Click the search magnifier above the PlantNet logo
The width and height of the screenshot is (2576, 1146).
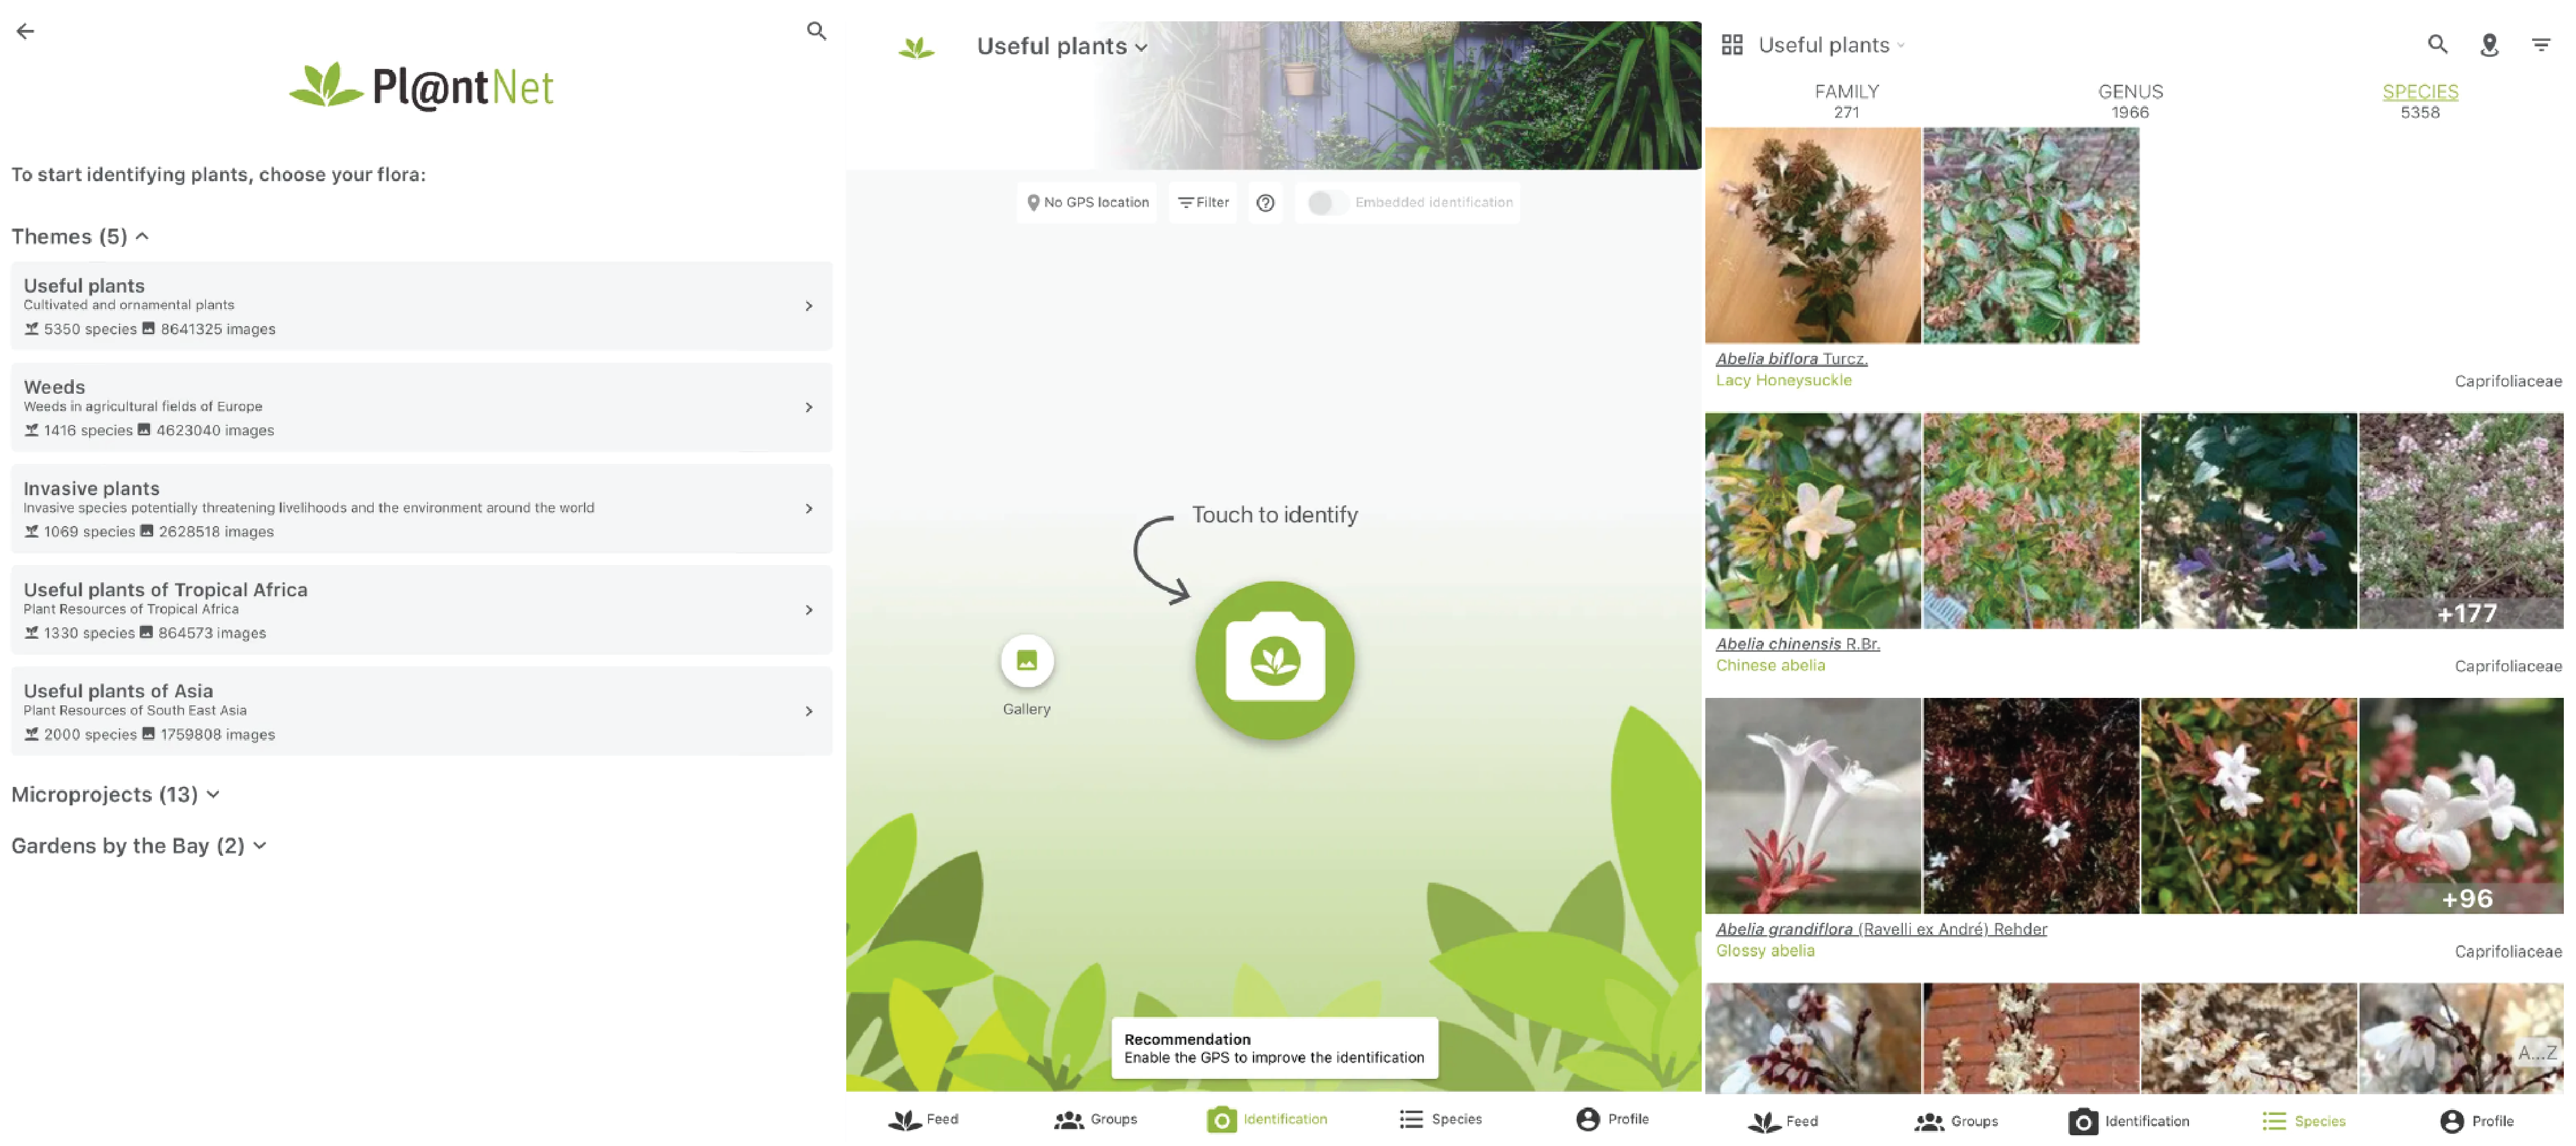(x=816, y=31)
